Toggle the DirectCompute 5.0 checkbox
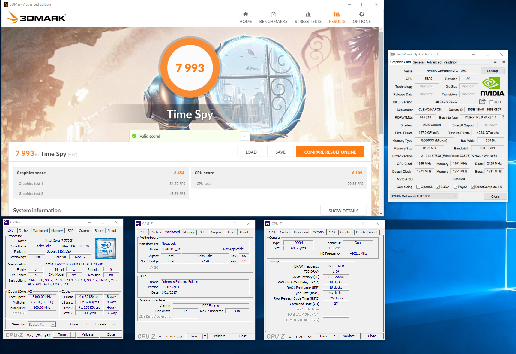516x354 pixels. [x=473, y=187]
